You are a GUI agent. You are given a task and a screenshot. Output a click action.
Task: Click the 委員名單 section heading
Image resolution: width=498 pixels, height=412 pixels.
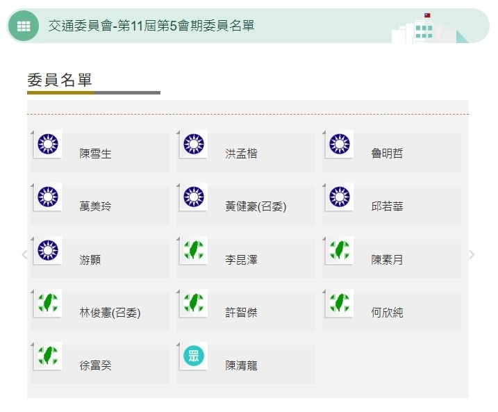point(60,80)
